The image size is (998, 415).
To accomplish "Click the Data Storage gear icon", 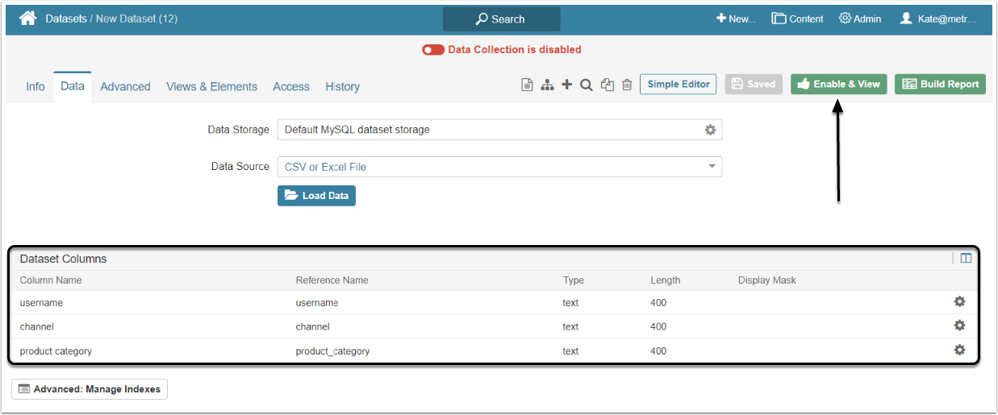I will coord(710,130).
